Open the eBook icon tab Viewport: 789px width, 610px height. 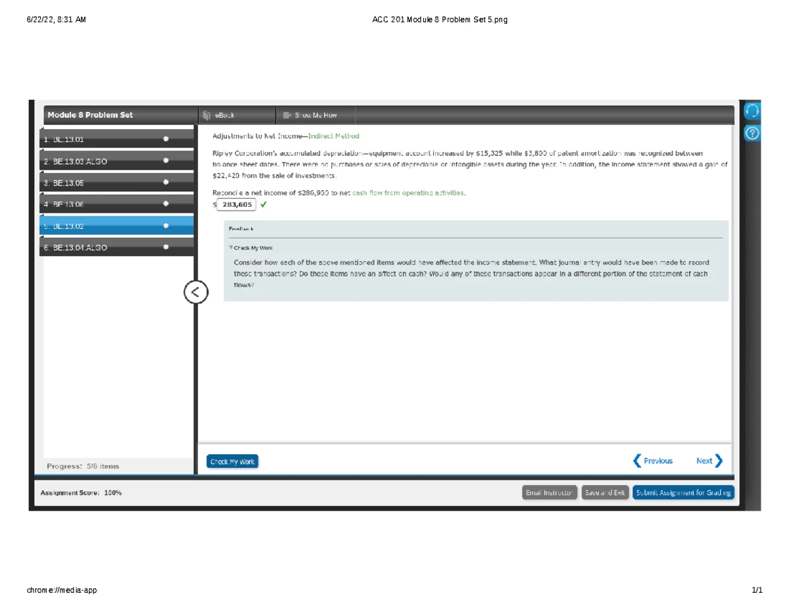206,115
